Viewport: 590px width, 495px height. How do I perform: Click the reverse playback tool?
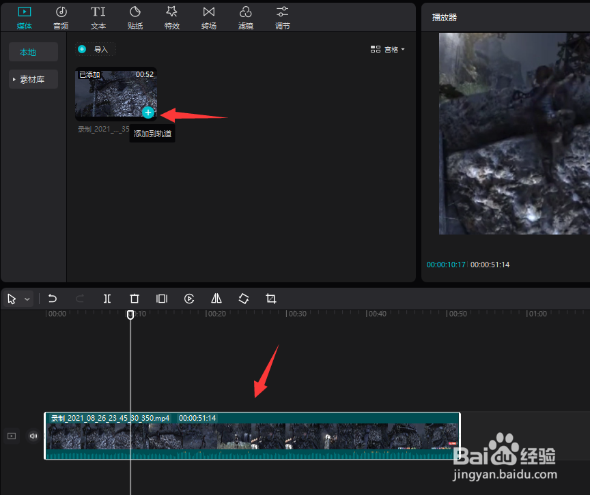click(x=189, y=299)
